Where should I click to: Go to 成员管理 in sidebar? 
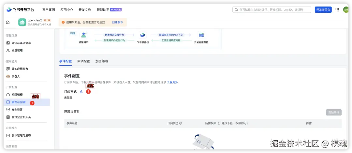pyautogui.click(x=17, y=51)
